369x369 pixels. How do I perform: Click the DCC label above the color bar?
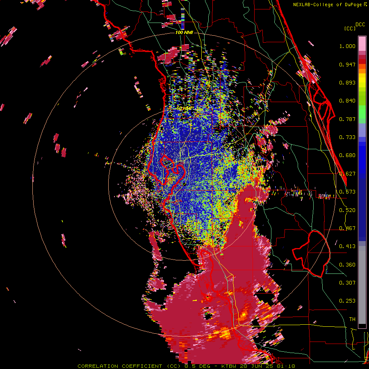click(360, 25)
